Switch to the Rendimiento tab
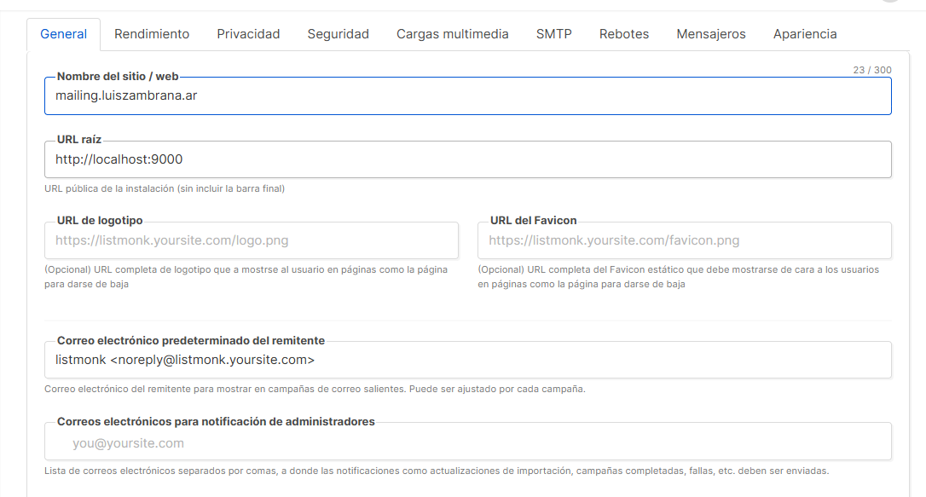 [152, 34]
